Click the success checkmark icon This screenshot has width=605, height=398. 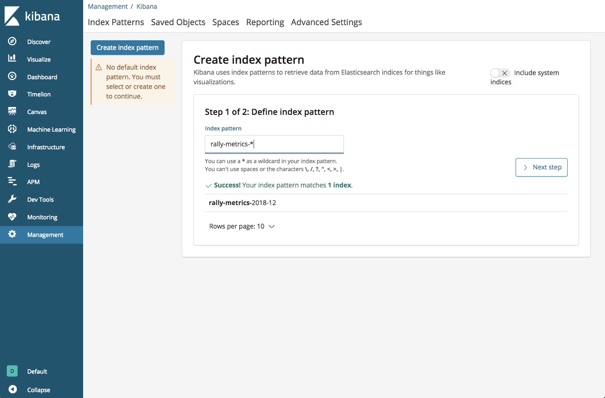click(x=208, y=185)
